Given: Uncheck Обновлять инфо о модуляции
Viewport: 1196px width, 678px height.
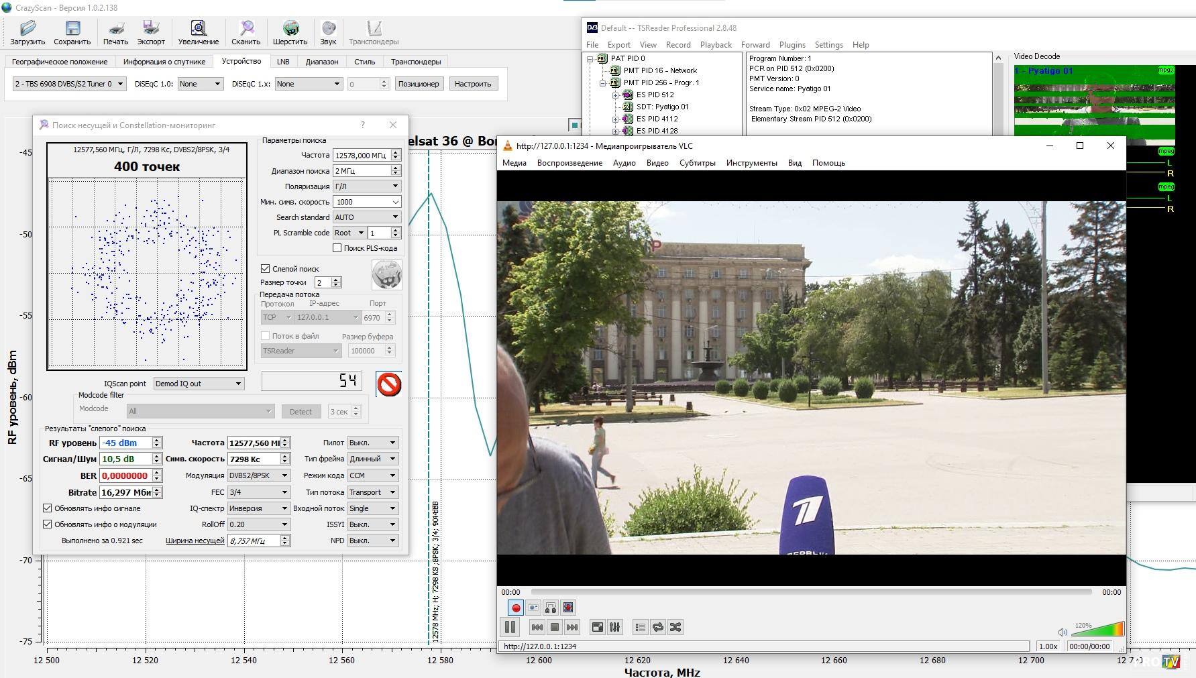Looking at the screenshot, I should 48,524.
